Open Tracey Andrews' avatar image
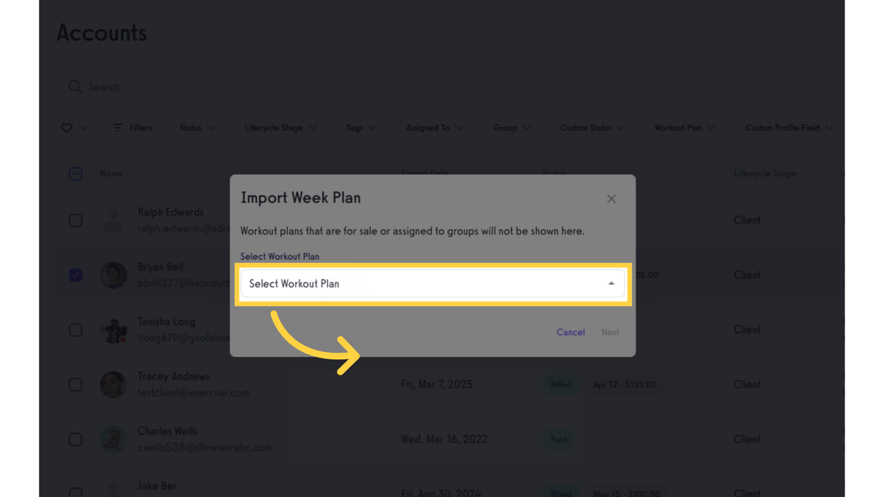The width and height of the screenshot is (884, 497). (x=113, y=384)
